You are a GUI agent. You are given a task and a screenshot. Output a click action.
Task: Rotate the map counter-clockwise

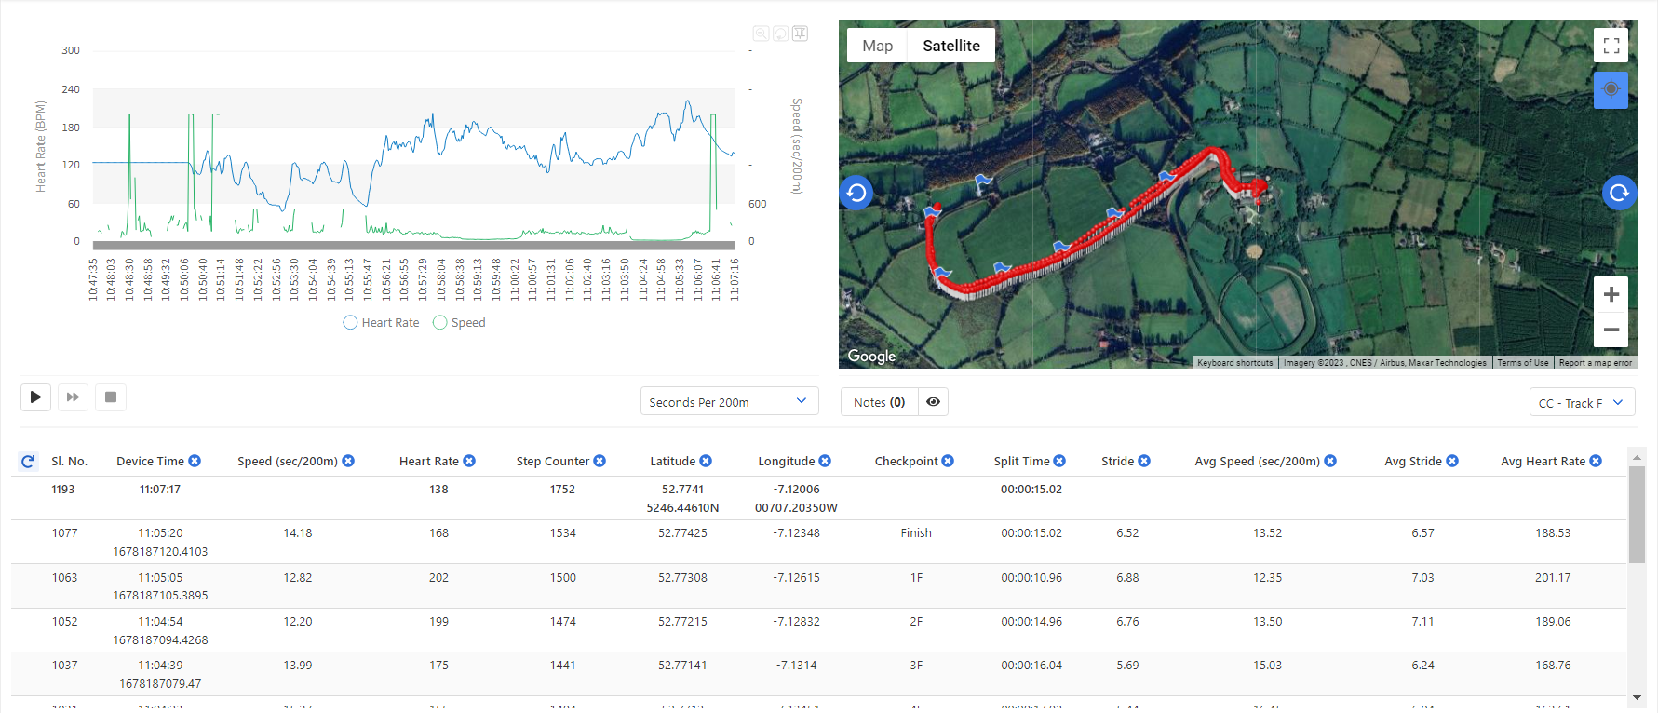click(x=856, y=193)
